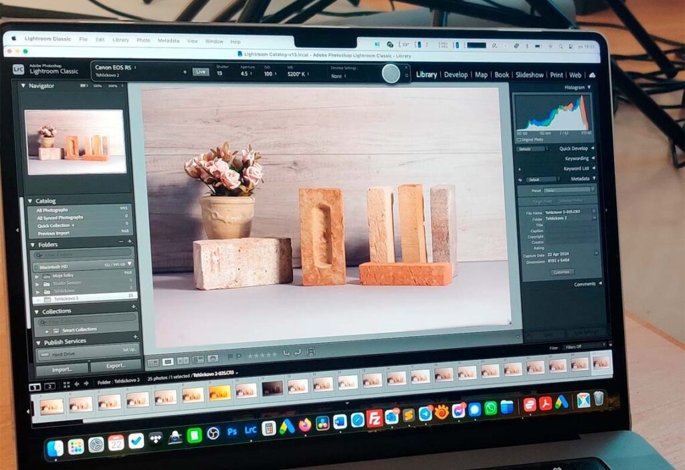Screen dimensions: 685x470
Task: Collapse the Folders panel
Action: pyautogui.click(x=33, y=245)
